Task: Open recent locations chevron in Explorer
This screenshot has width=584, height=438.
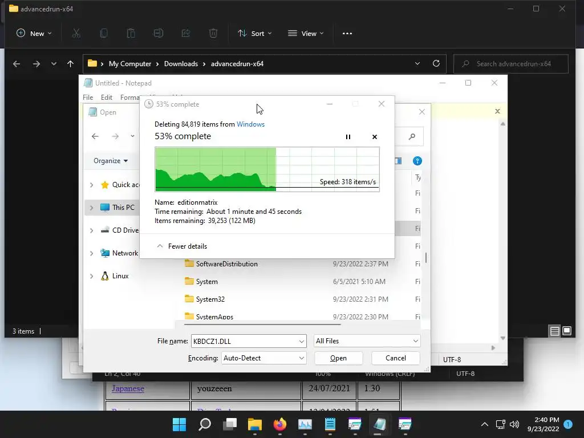Action: [x=54, y=64]
